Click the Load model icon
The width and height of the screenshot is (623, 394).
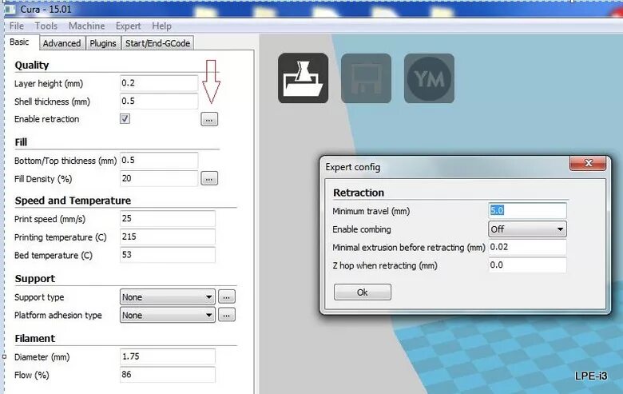(304, 78)
